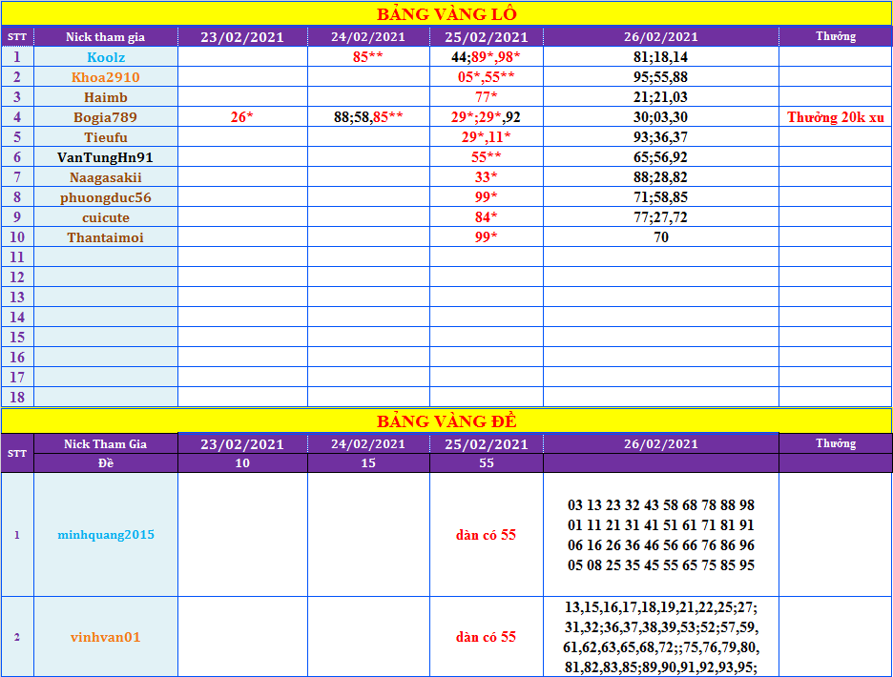
Task: Select the "Đề" label cell
Action: pos(105,463)
